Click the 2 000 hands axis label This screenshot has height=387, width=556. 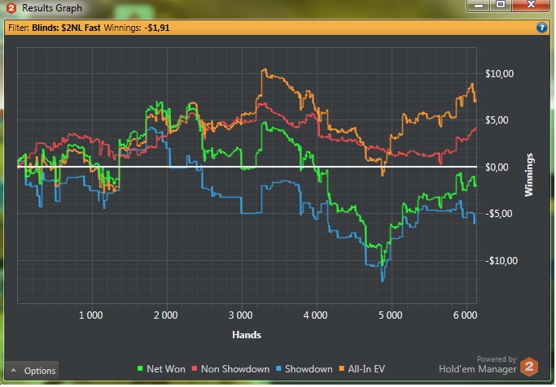point(165,315)
